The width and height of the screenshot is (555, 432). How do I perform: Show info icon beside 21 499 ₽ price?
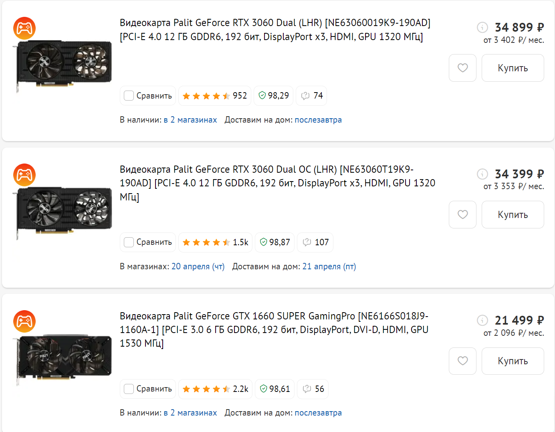[x=482, y=320]
